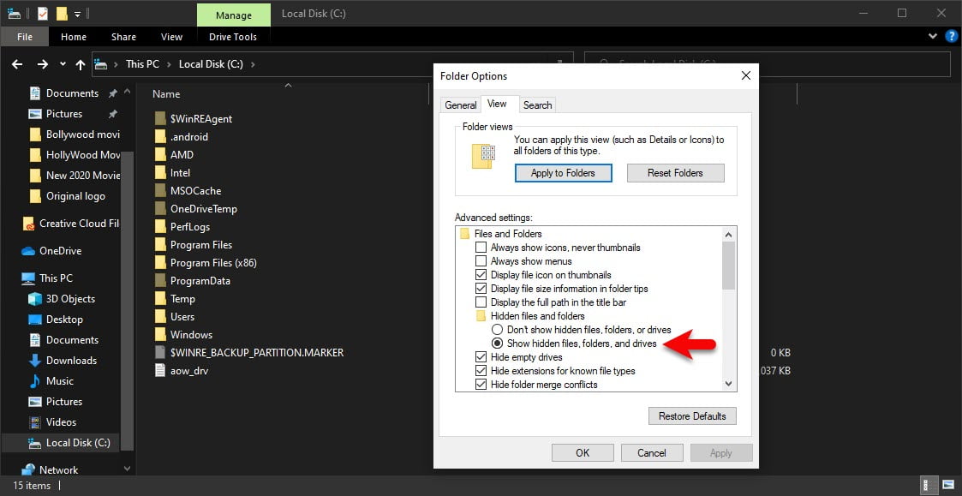Go up one level with Up arrow
The image size is (962, 496).
(81, 64)
